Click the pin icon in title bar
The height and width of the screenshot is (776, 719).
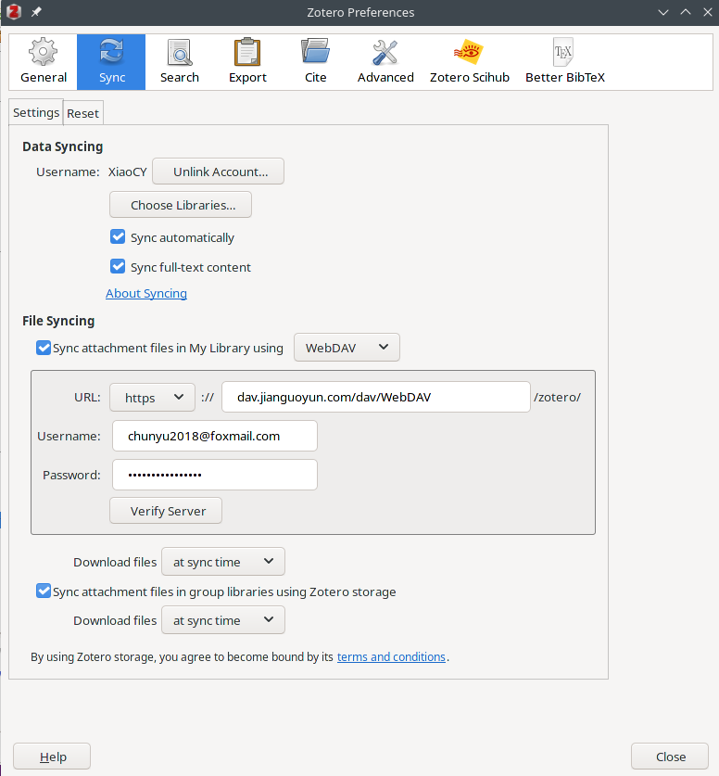click(36, 12)
